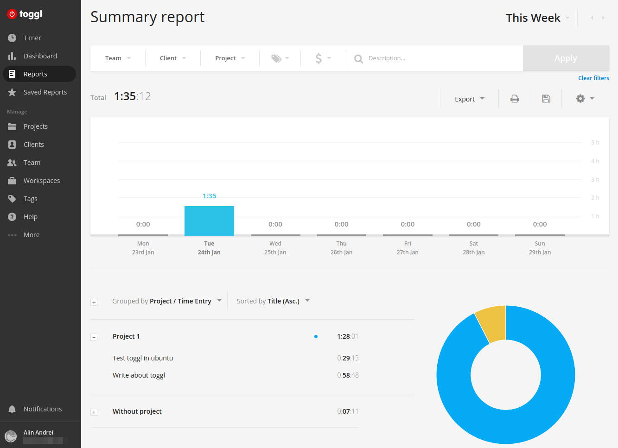Image resolution: width=618 pixels, height=448 pixels.
Task: Open the billable amount ($) filter
Action: click(319, 58)
